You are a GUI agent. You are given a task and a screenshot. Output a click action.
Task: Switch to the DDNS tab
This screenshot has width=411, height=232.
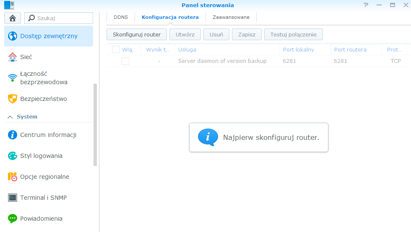[x=121, y=17]
